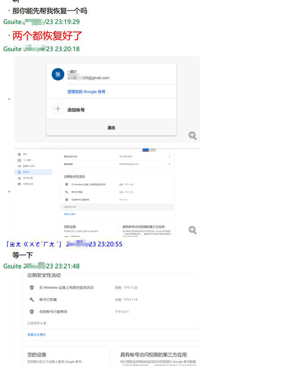Viewport: 306px width, 366px height.
Task: Click the shield icon beside 您的帐号已被停用 in the enlarged screenshot
Action: pos(32,312)
